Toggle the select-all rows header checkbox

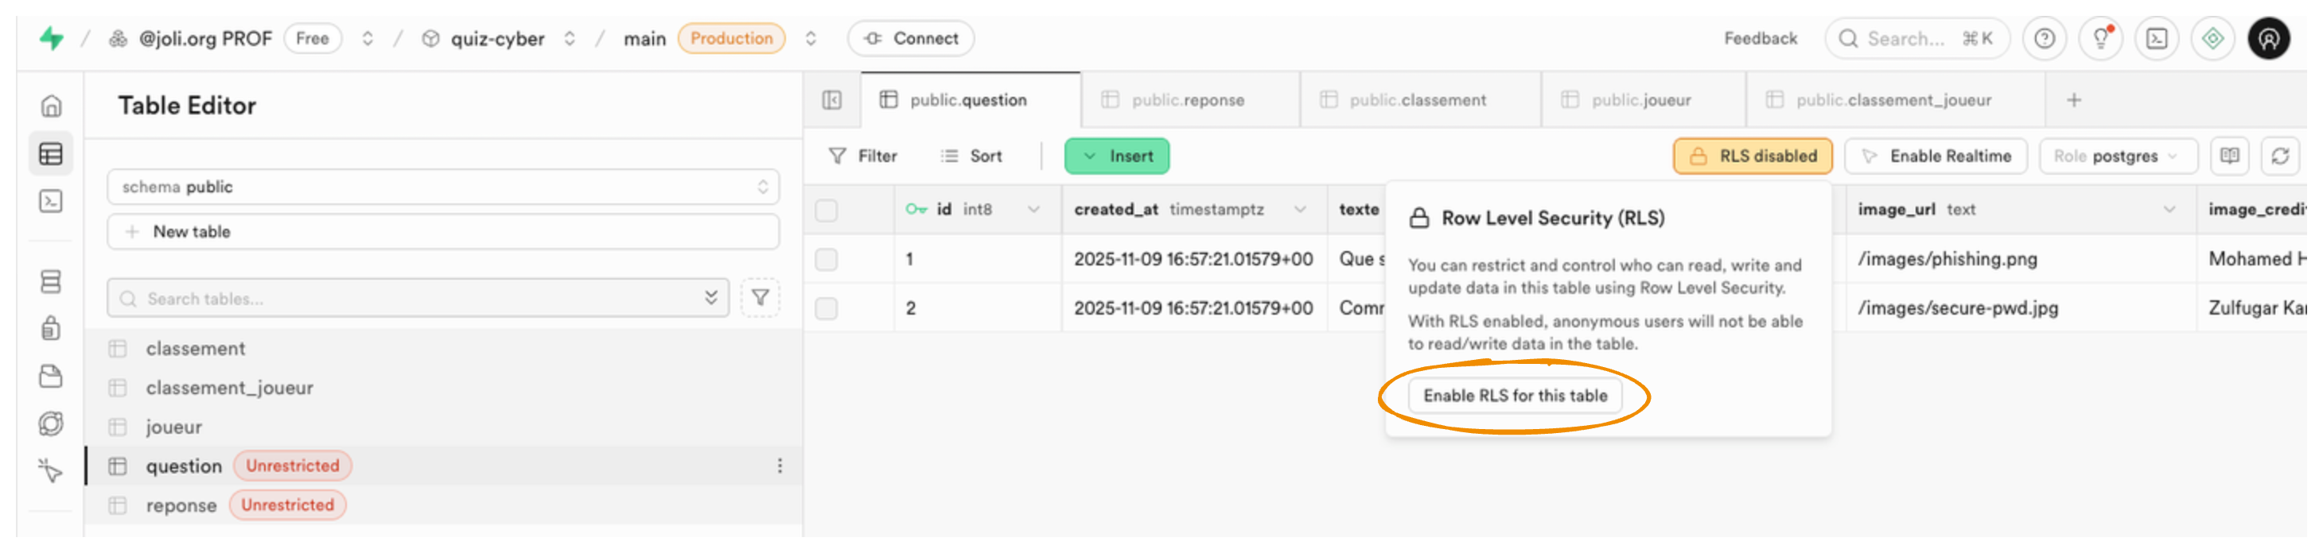click(x=826, y=210)
